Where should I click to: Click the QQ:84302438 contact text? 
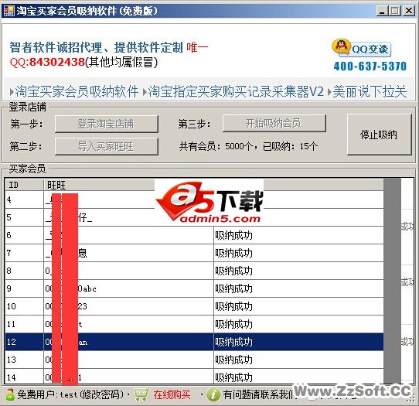tap(47, 63)
